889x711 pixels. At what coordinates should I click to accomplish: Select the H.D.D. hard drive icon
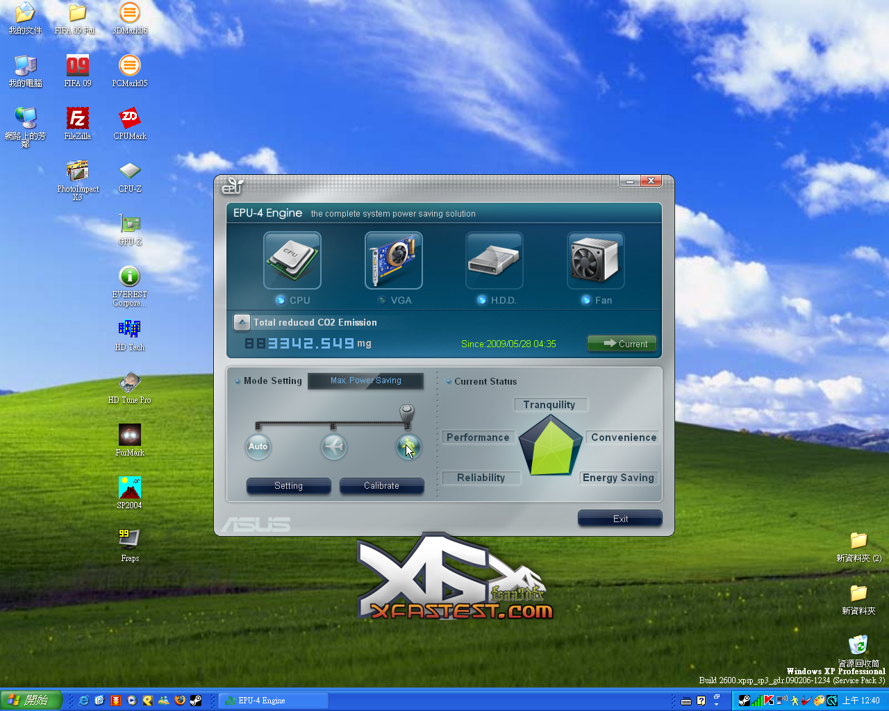(495, 260)
